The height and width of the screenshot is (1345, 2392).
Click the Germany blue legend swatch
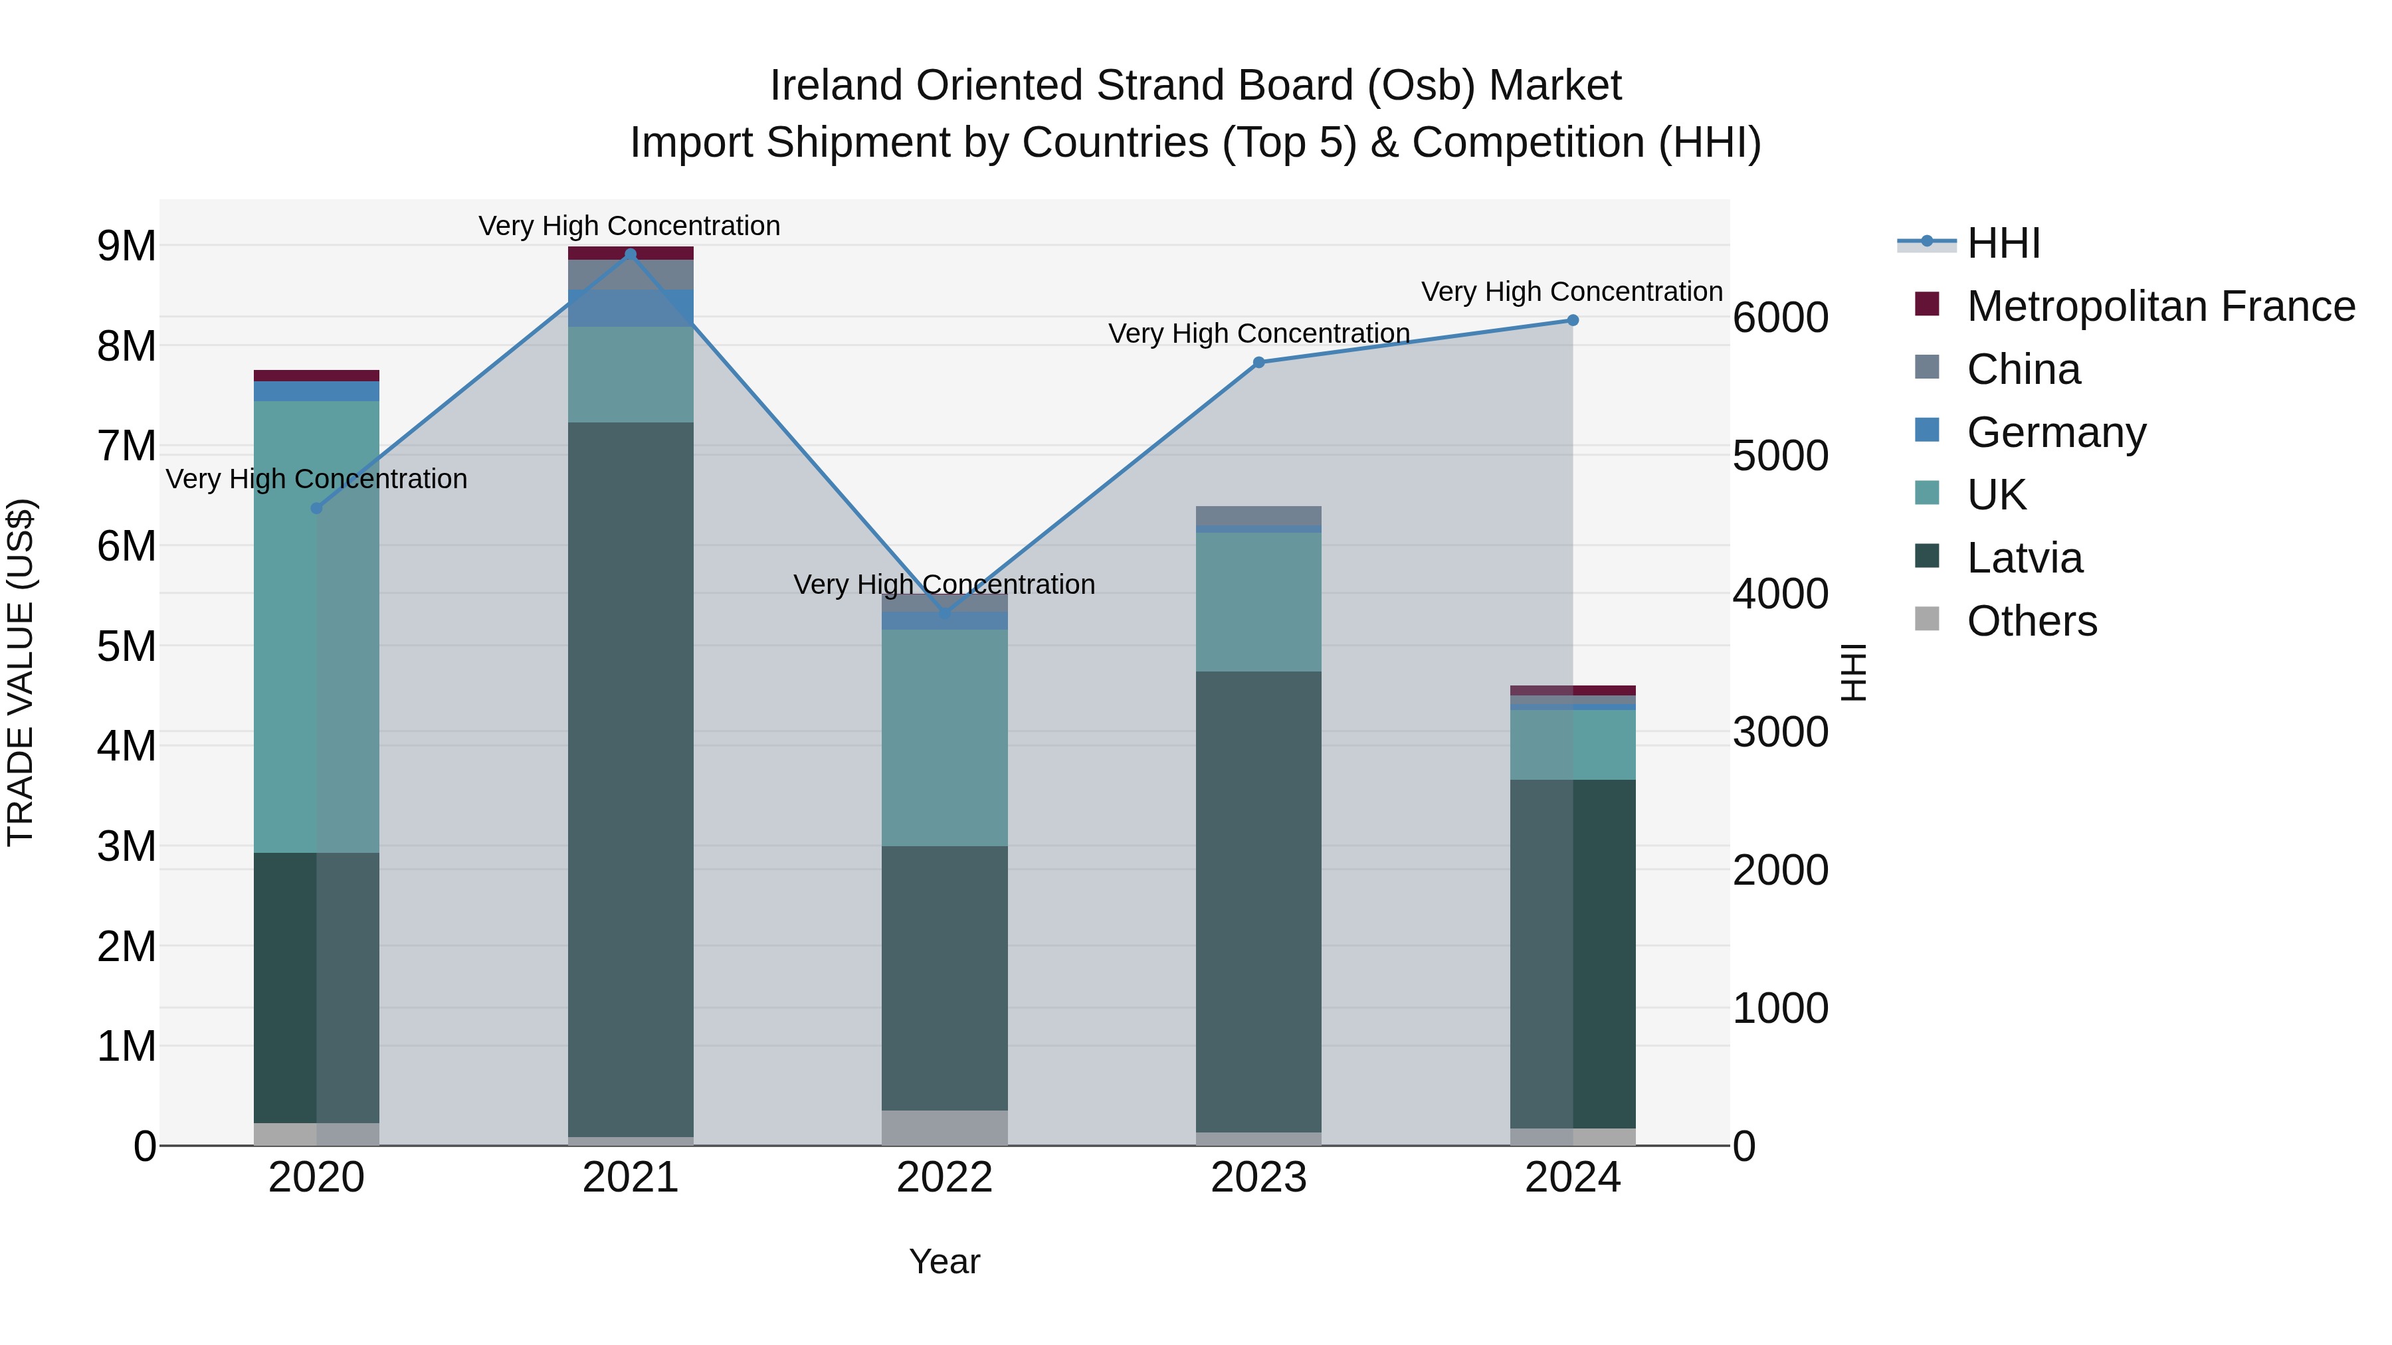coord(1927,430)
